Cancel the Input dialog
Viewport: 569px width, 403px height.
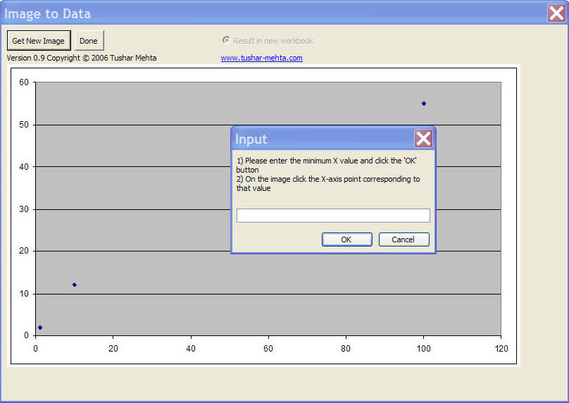404,240
